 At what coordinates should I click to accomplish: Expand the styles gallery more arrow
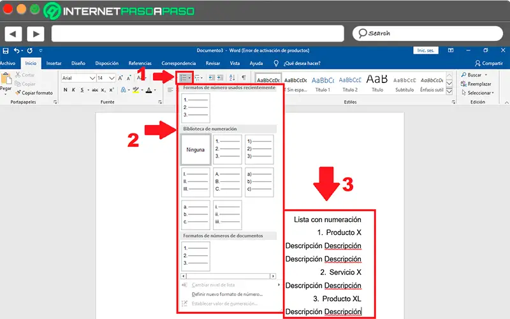point(449,91)
